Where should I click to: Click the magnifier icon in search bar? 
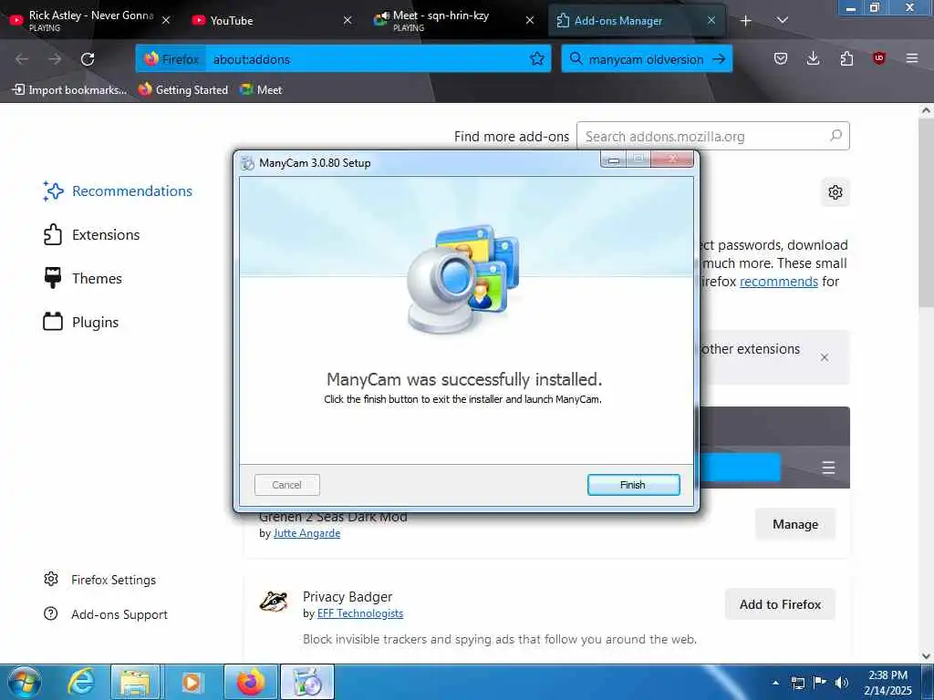coord(576,59)
